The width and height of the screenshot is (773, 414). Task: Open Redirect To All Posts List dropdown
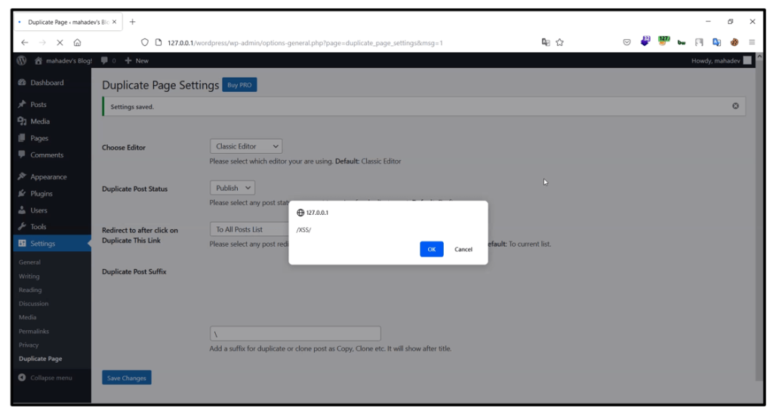click(x=249, y=229)
